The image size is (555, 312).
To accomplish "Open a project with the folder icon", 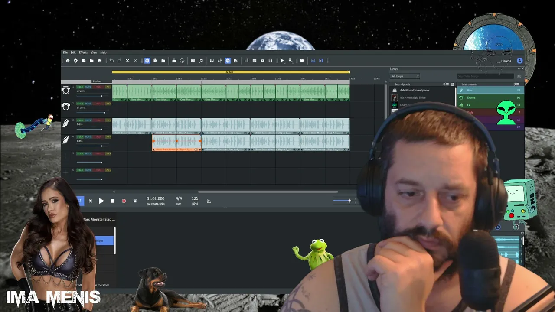I will point(91,61).
